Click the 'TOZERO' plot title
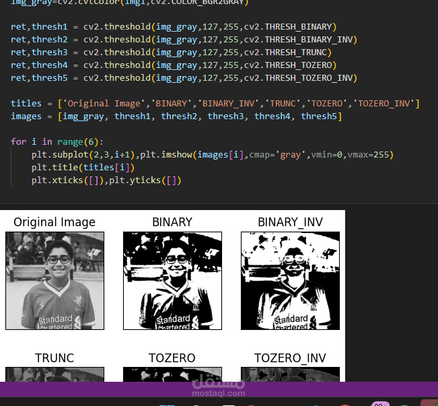The width and height of the screenshot is (438, 406). tap(172, 358)
